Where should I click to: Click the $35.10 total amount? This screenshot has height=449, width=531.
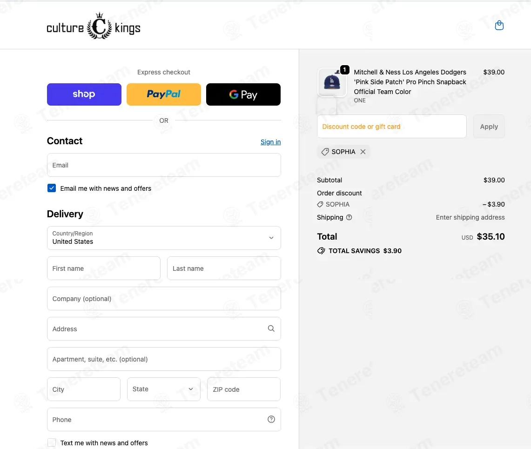coord(491,236)
